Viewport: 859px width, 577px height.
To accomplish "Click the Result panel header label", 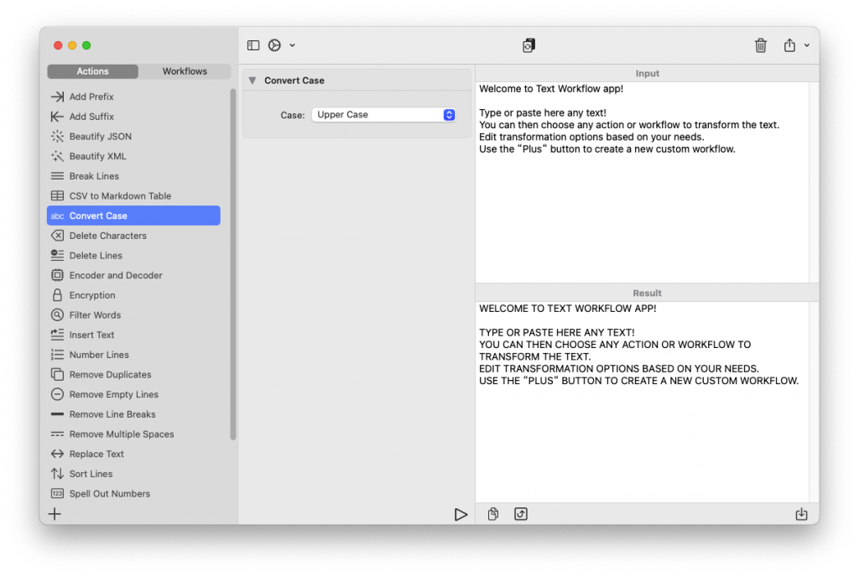I will (647, 293).
